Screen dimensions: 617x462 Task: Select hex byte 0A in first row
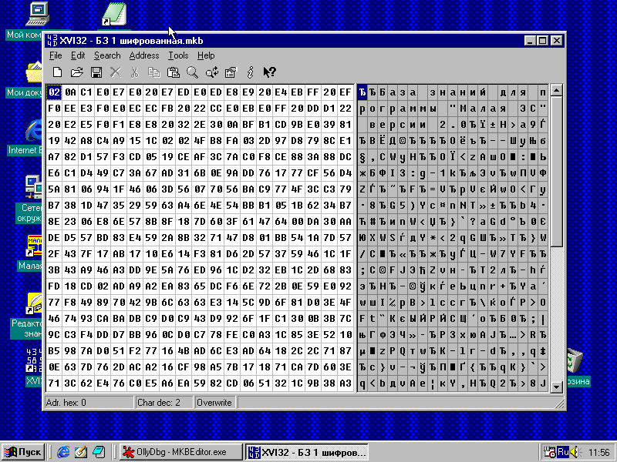(70, 92)
